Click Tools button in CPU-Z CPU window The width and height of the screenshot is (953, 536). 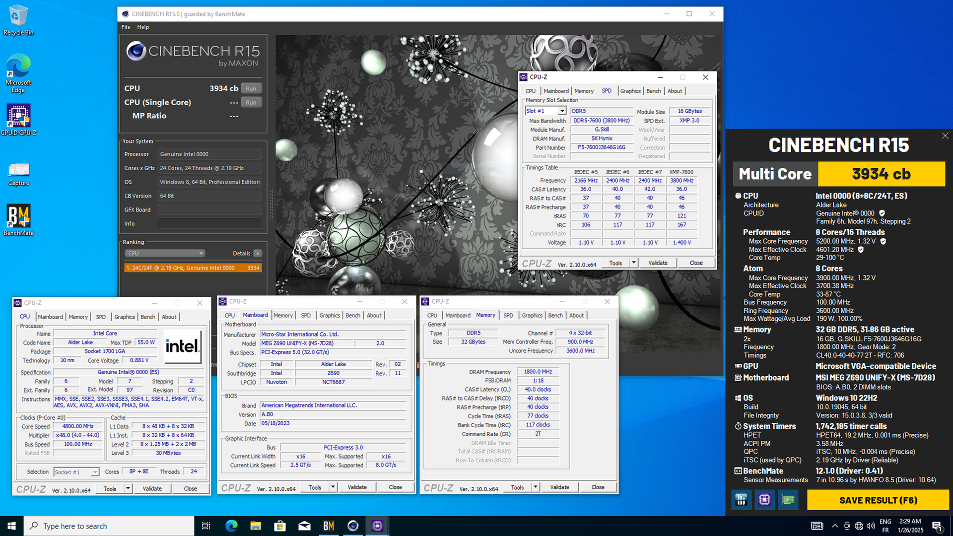tap(110, 488)
